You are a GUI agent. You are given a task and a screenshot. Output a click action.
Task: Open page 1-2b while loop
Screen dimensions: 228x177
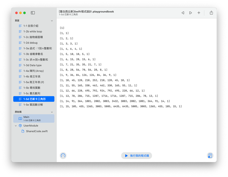coord(34,31)
